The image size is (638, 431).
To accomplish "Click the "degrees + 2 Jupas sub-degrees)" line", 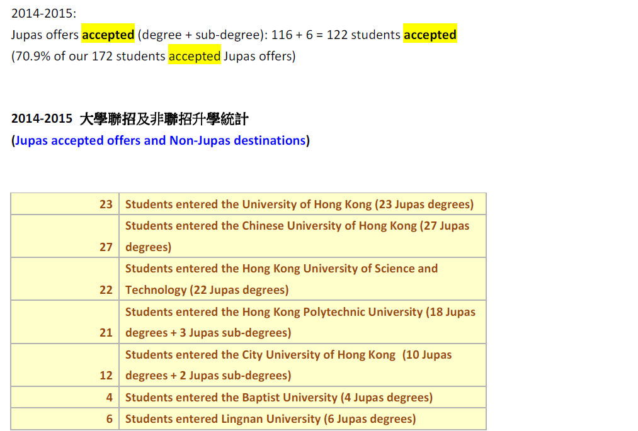I will [x=208, y=375].
